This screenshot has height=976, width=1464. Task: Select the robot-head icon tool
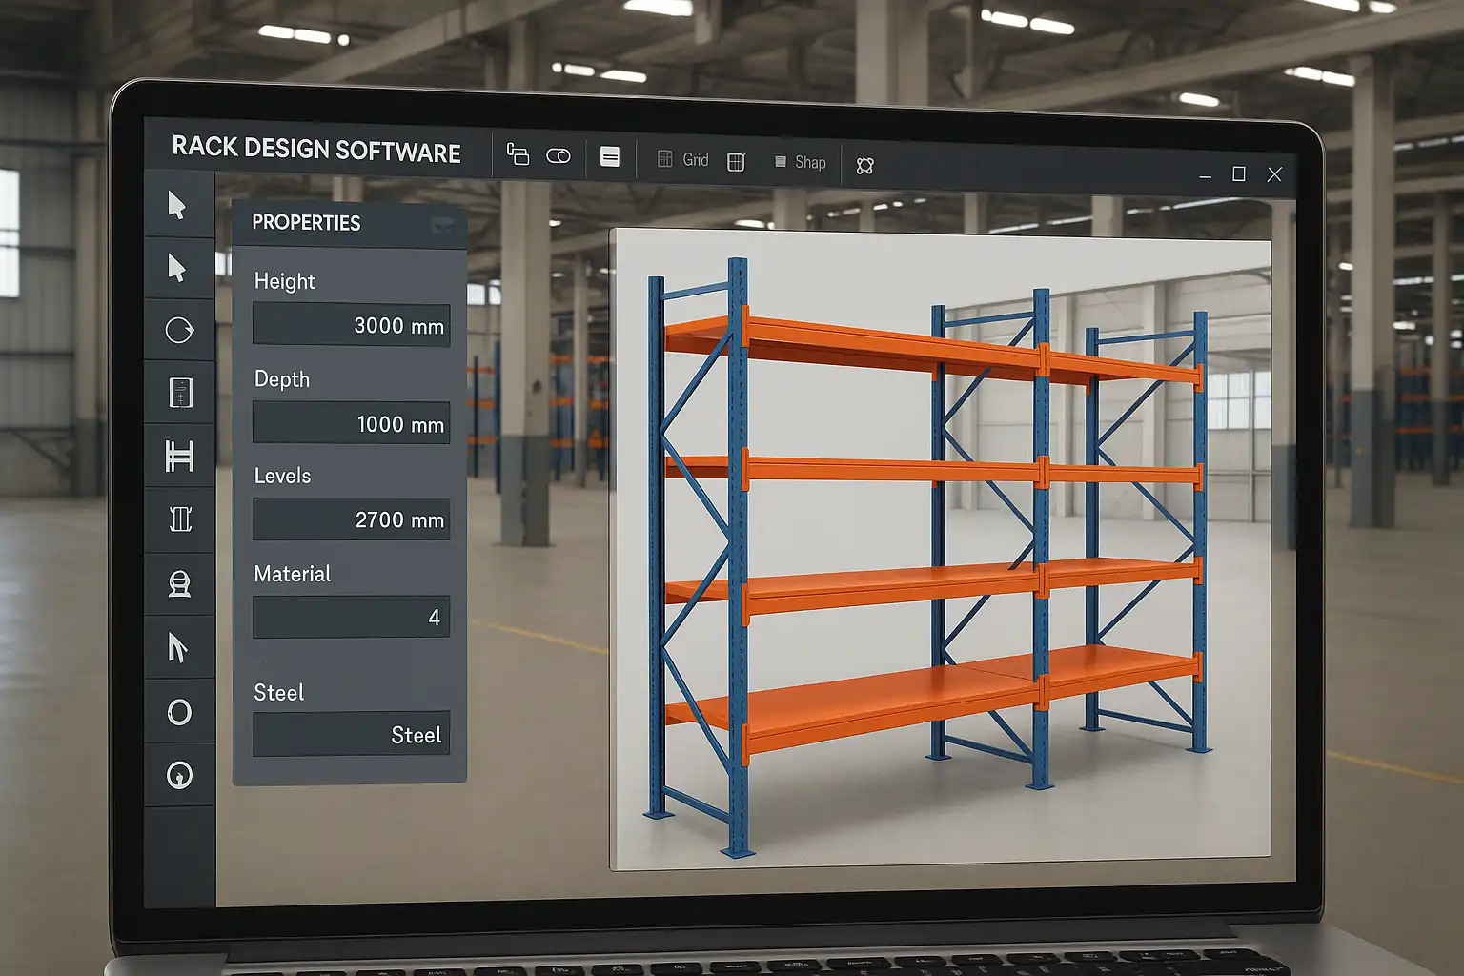tap(179, 583)
